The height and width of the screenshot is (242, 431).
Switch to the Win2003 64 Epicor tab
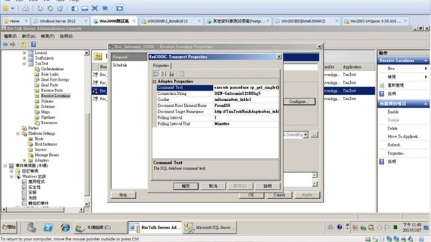pos(376,21)
